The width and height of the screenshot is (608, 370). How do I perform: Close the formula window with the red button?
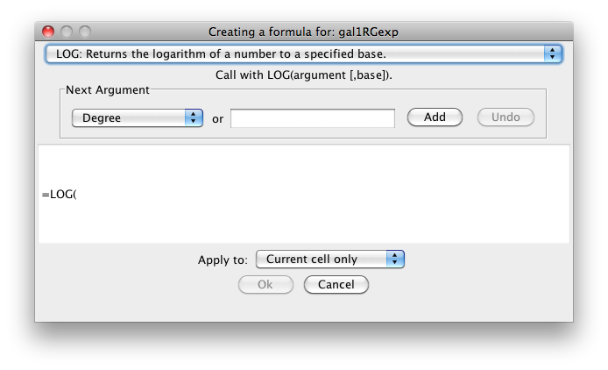point(48,32)
